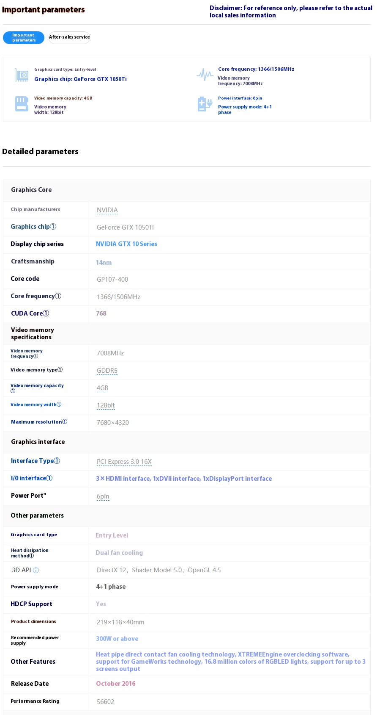Click the Graphics card type: Entry-level summary text
377x715 pixels.
pos(65,69)
